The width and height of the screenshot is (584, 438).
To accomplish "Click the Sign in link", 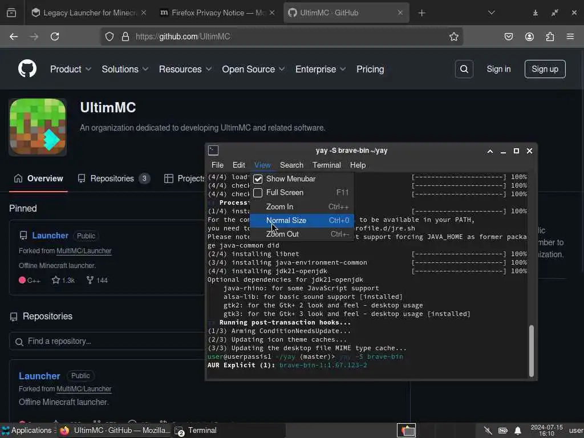I will click(x=498, y=69).
